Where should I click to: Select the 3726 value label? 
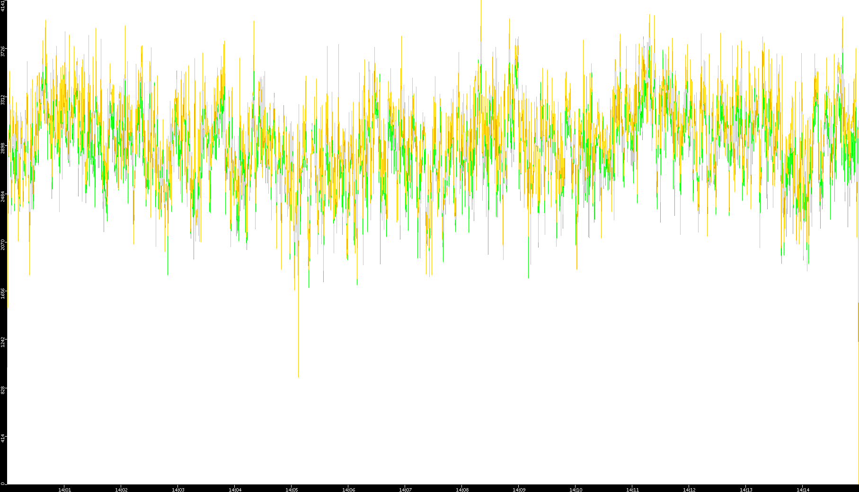(3, 51)
